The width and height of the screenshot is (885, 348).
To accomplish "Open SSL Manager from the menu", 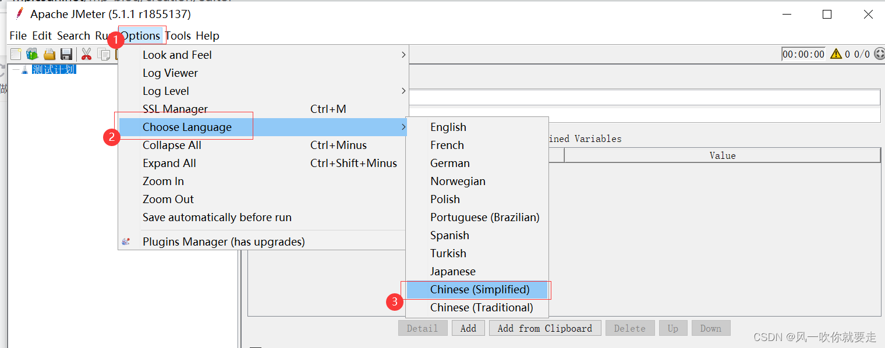I will 263,109.
